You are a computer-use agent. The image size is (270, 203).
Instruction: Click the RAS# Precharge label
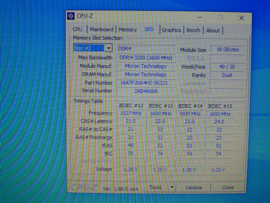click(94, 137)
